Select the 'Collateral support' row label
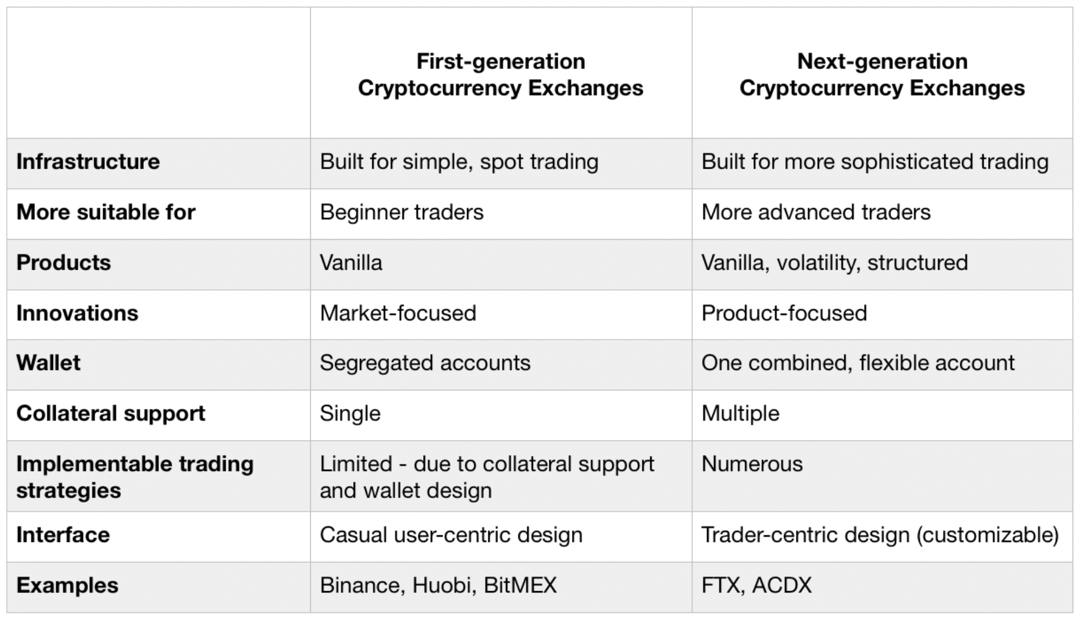 (x=111, y=413)
